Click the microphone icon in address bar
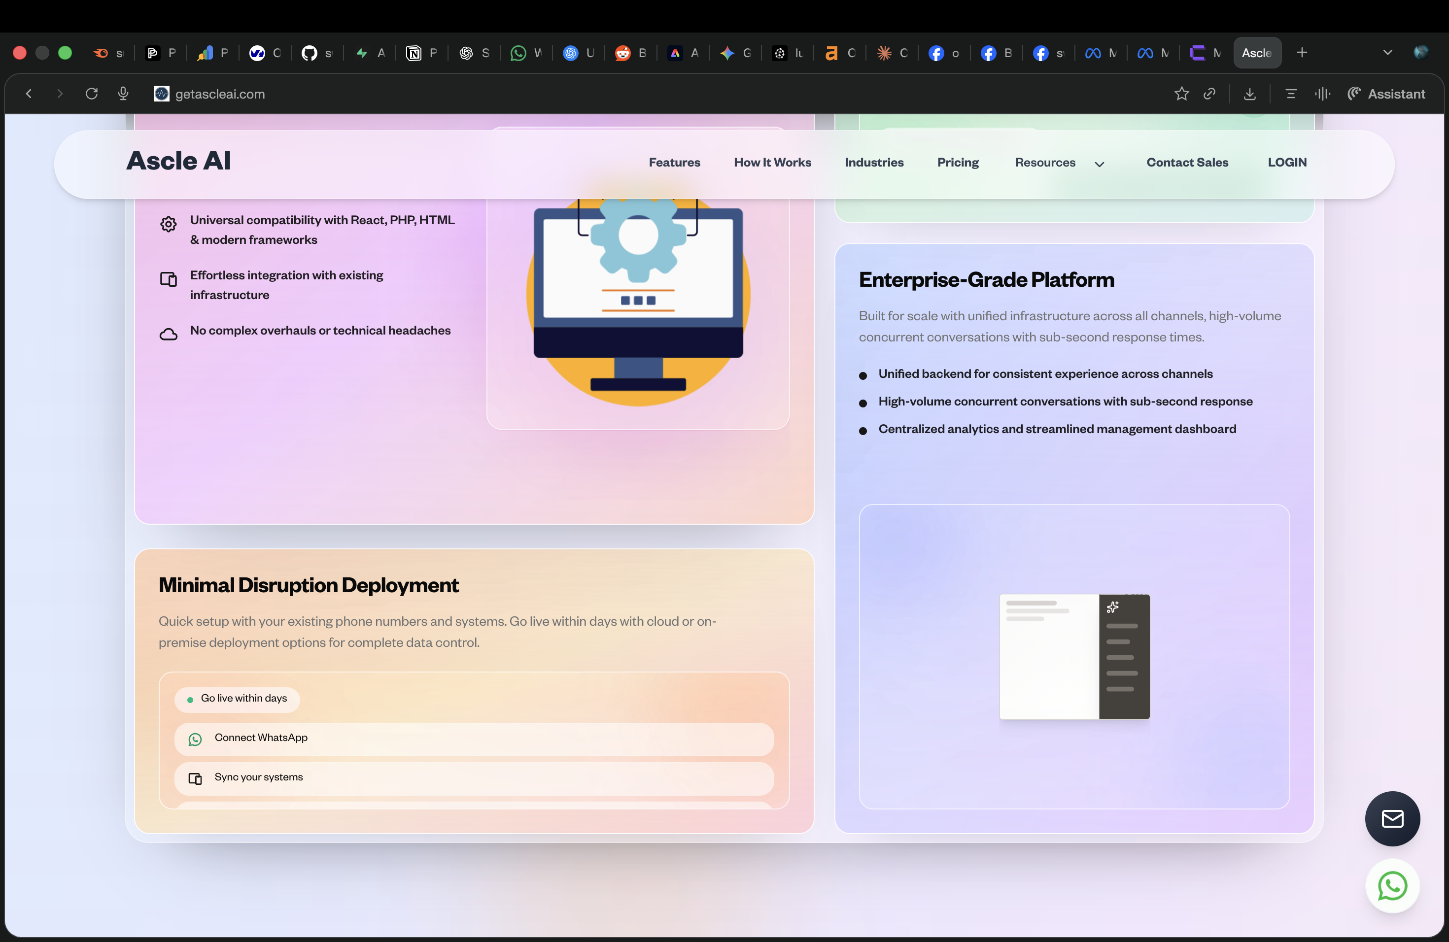The image size is (1449, 942). (x=123, y=94)
